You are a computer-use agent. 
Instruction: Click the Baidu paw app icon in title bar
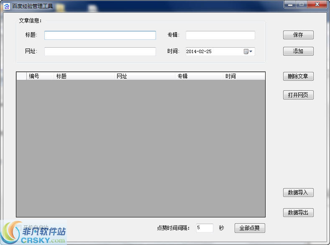click(x=7, y=6)
